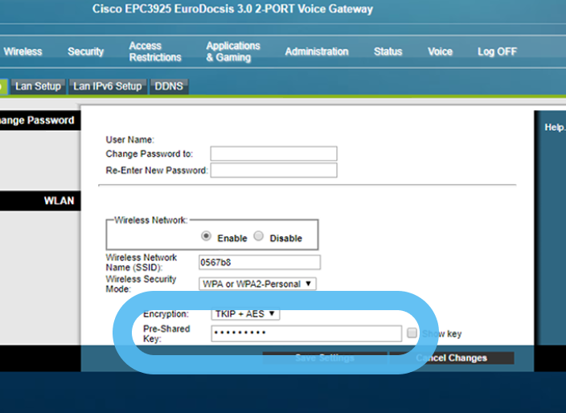Open the Wireless menu
566x413 pixels.
pyautogui.click(x=23, y=51)
